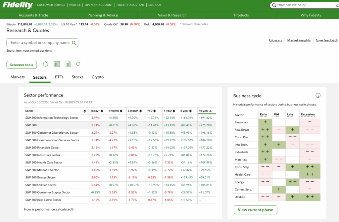Screen dimensions: 339x222
Task: Click the document report icon
Action: (68, 64)
